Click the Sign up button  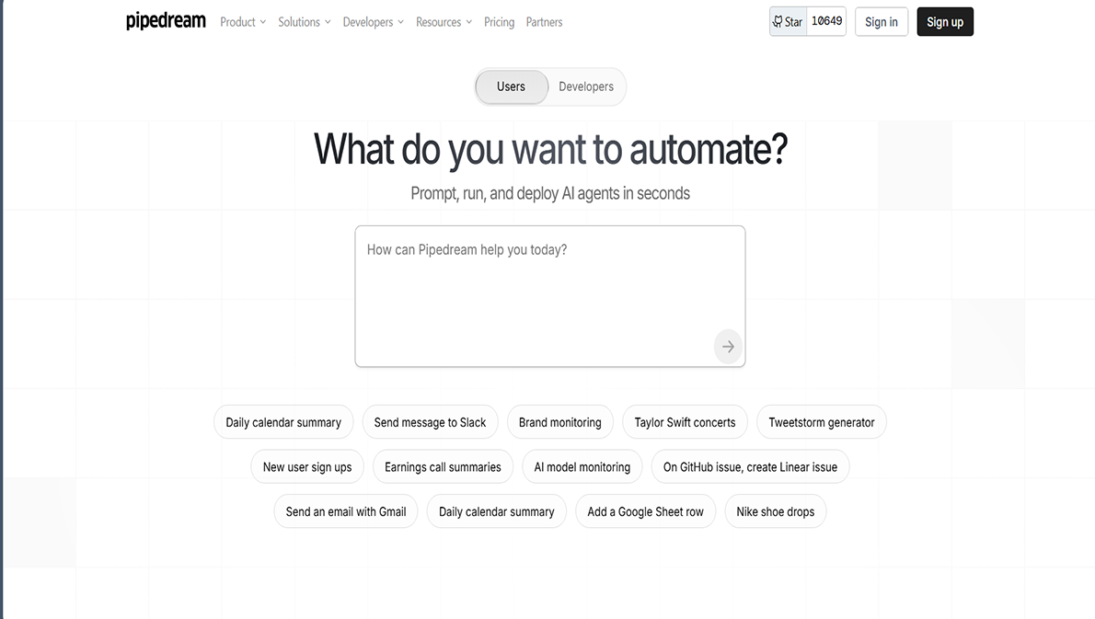click(945, 22)
